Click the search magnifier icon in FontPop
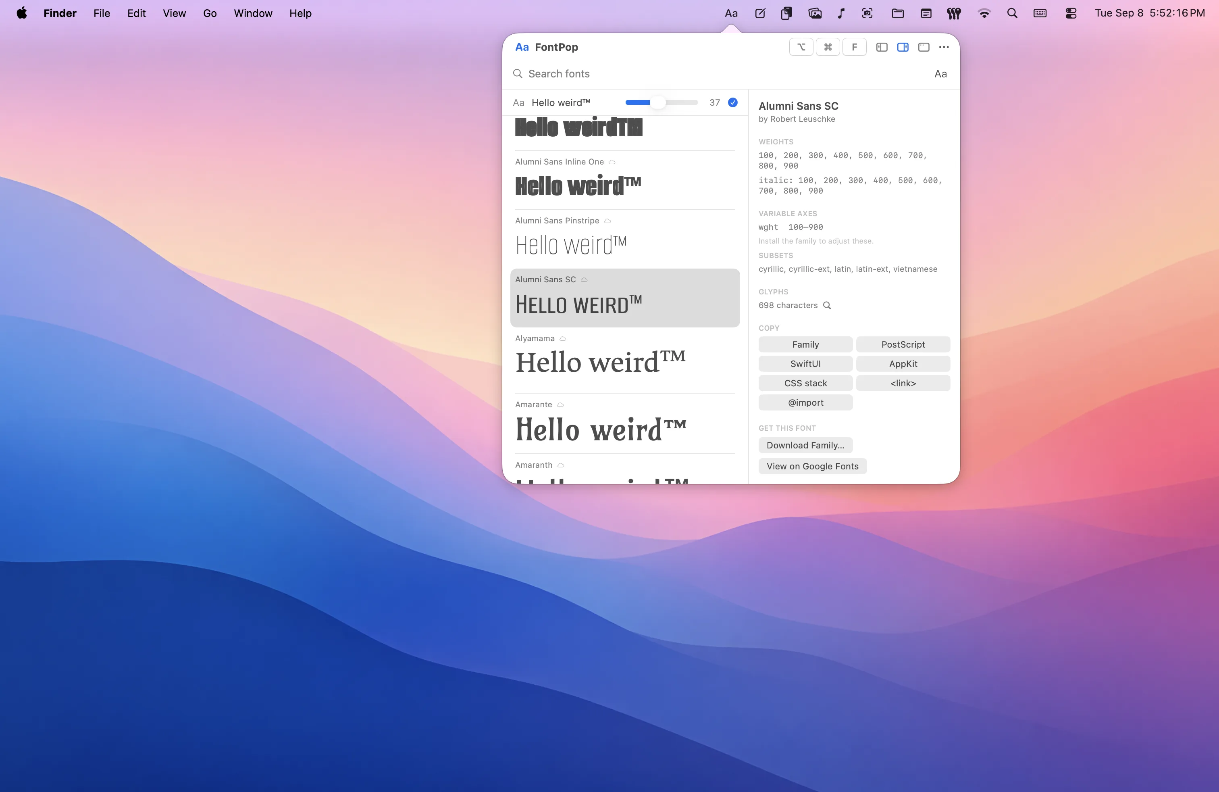The width and height of the screenshot is (1219, 792). (x=518, y=74)
